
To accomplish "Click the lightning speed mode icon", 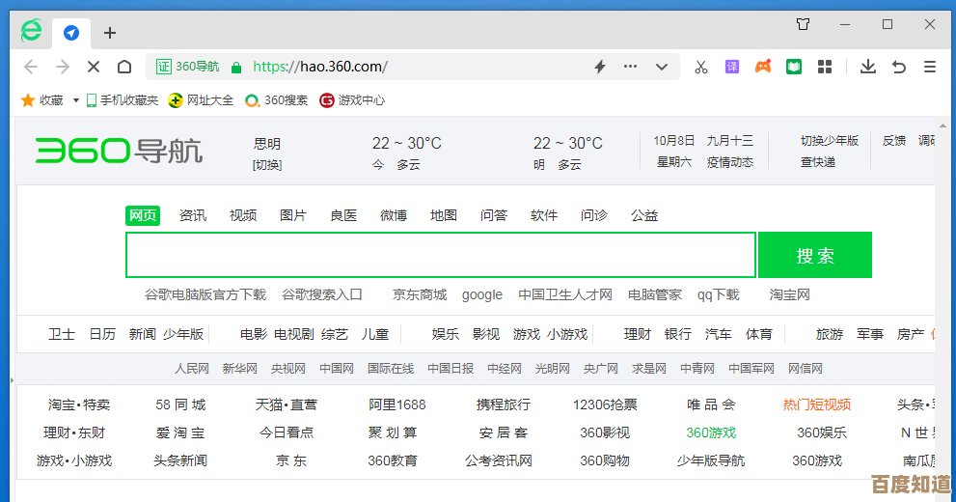I will [599, 67].
